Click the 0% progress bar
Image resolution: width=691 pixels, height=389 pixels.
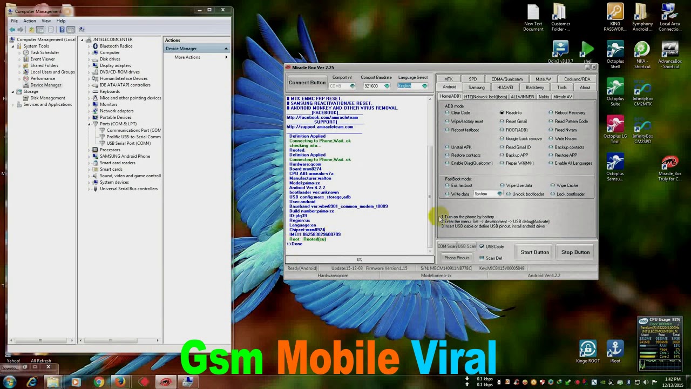(359, 260)
